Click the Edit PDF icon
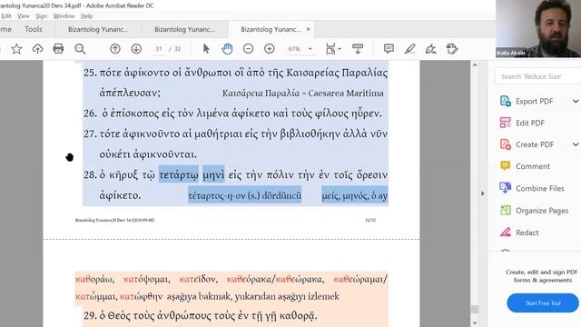Image resolution: width=581 pixels, height=327 pixels. coord(506,123)
